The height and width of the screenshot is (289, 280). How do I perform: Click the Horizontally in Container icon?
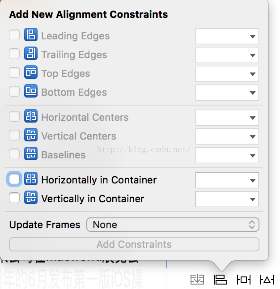coord(31,179)
